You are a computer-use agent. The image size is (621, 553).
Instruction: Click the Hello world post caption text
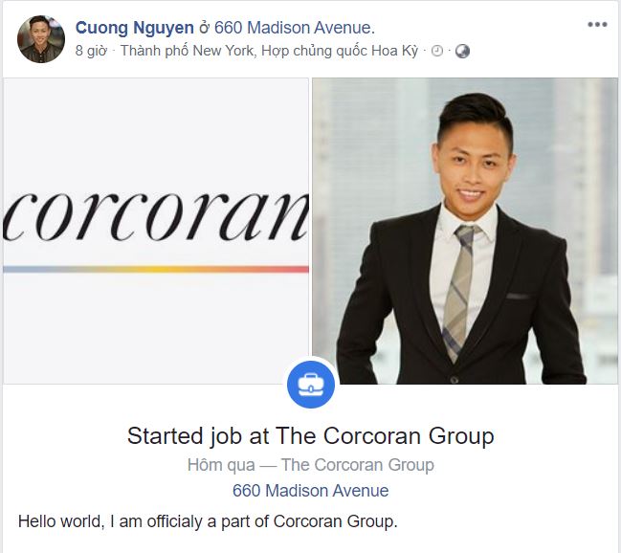208,521
